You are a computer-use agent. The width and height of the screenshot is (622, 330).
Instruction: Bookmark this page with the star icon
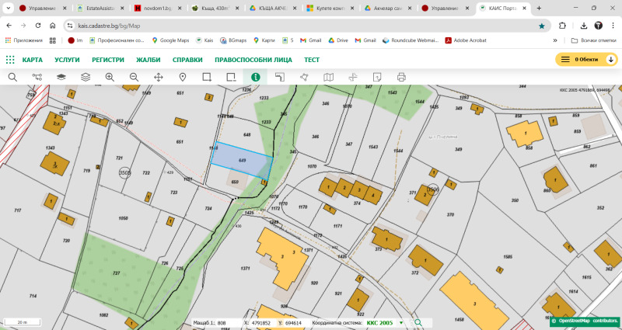pos(541,25)
